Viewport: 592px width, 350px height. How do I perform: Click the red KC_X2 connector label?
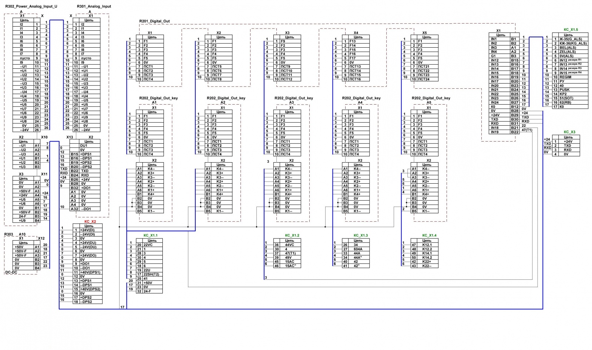point(90,222)
